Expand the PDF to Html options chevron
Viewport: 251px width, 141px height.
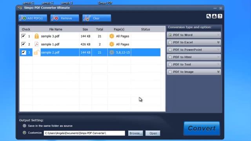pyautogui.click(x=218, y=57)
